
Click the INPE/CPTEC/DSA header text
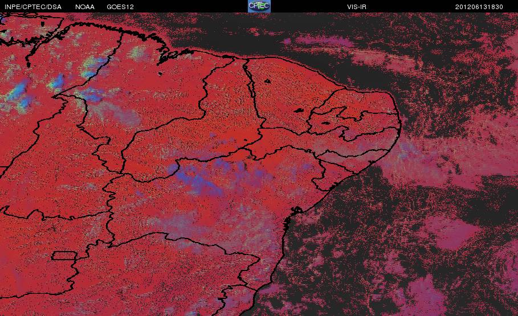point(33,7)
